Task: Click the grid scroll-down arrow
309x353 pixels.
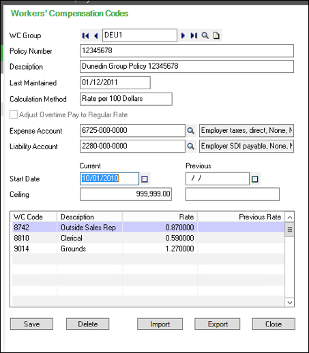Action: [x=290, y=303]
